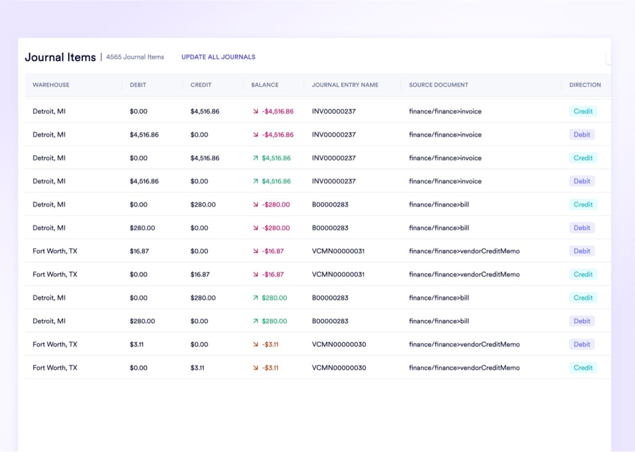This screenshot has height=452, width=635.
Task: Click 'Detroit, MI' in positive $280.00 Credit row
Action: (x=49, y=298)
